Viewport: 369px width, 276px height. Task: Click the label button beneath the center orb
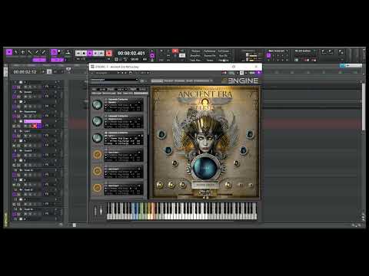click(205, 185)
